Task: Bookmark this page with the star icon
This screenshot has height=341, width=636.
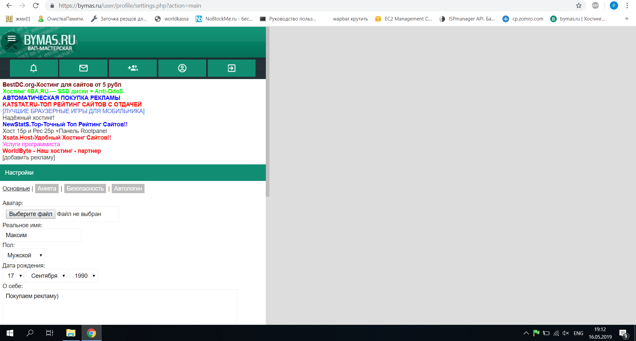Action: click(x=578, y=6)
